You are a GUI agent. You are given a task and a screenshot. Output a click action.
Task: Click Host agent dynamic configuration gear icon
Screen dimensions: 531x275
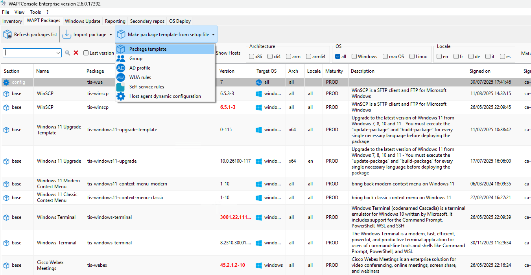point(121,96)
